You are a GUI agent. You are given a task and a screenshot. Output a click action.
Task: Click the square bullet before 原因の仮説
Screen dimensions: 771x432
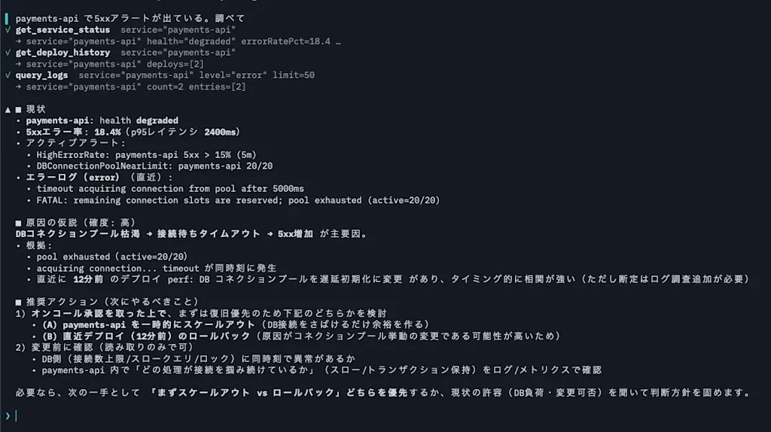click(x=18, y=223)
